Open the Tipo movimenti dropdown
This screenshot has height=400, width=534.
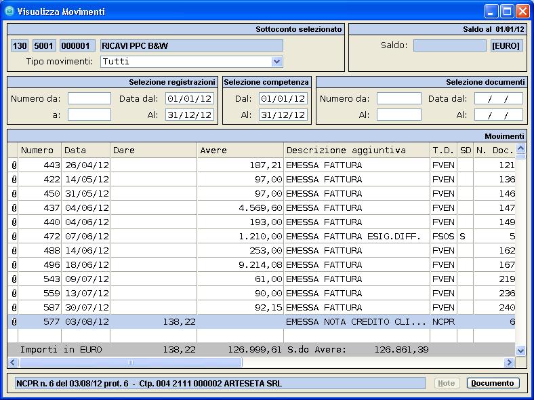(x=276, y=62)
